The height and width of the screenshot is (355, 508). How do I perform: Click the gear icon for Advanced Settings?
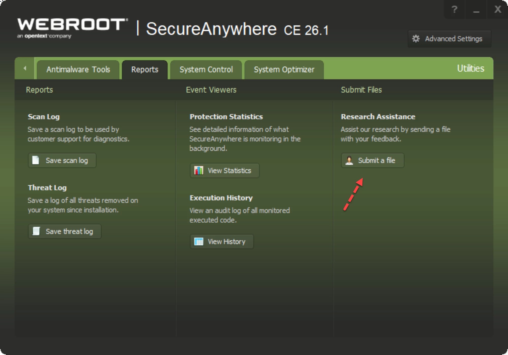[416, 39]
